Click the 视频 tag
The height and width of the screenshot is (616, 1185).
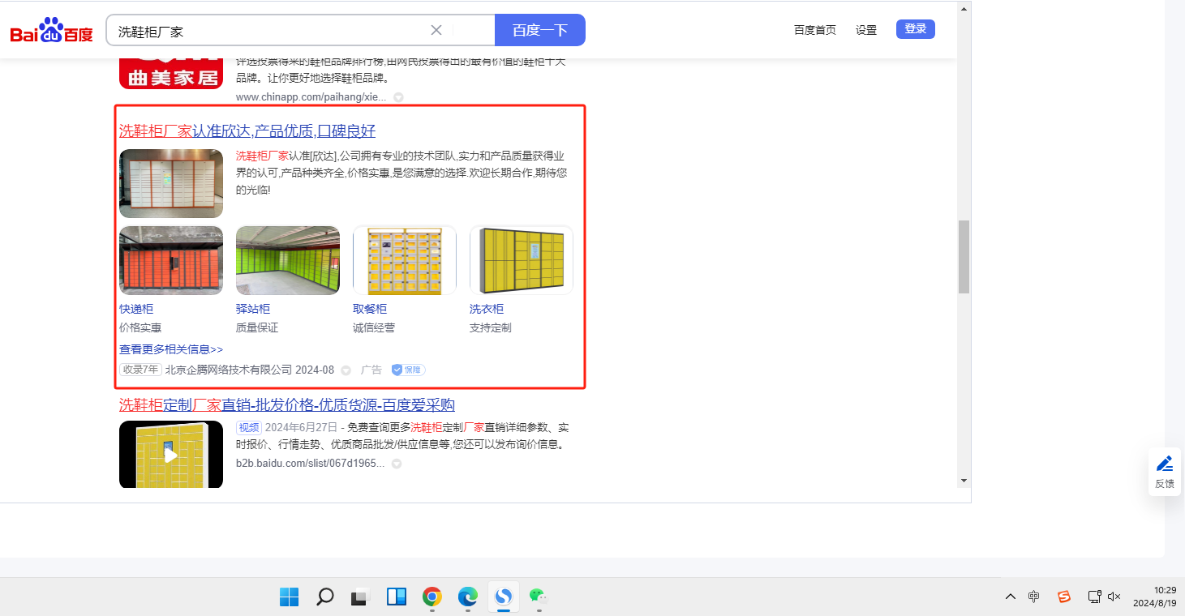click(x=248, y=427)
